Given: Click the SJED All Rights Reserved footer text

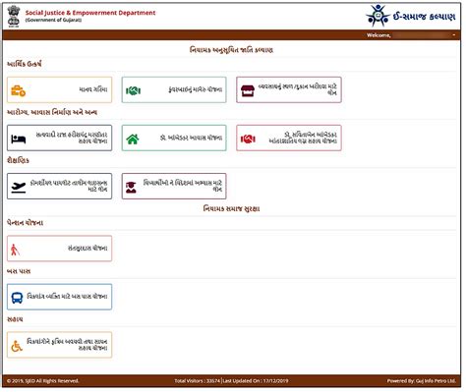Looking at the screenshot, I should [x=42, y=381].
